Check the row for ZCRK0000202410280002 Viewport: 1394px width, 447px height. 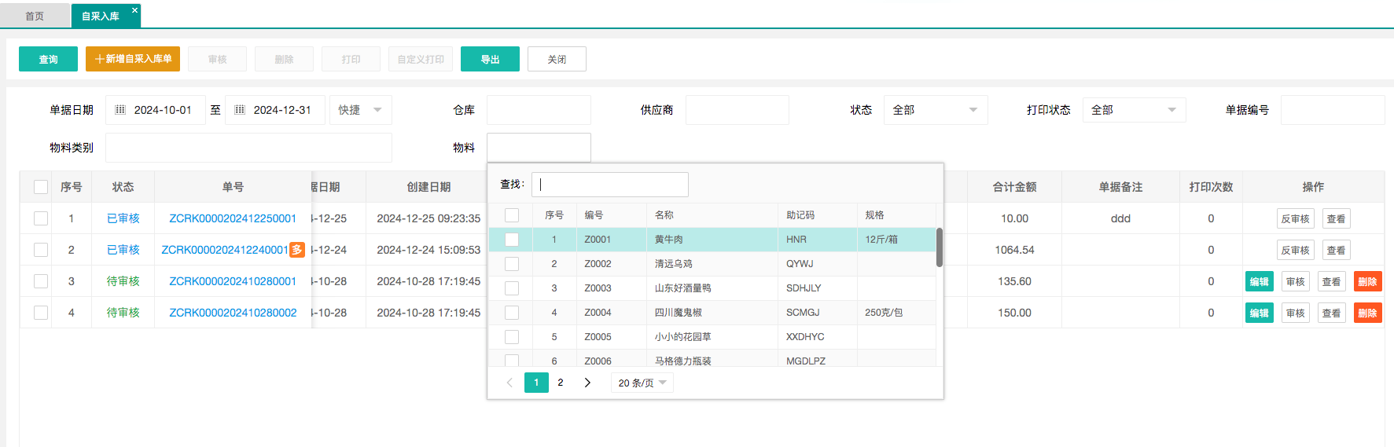pos(41,313)
